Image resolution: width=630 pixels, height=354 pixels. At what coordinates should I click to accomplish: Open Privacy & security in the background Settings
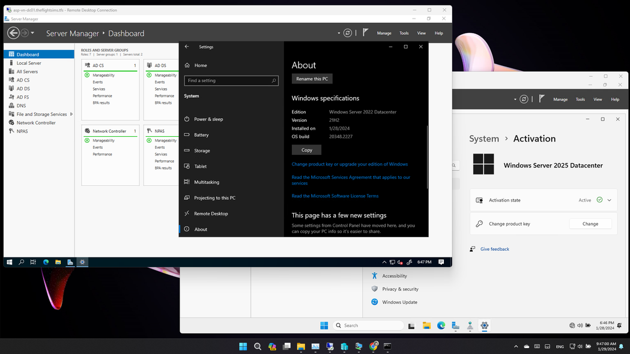pos(400,289)
